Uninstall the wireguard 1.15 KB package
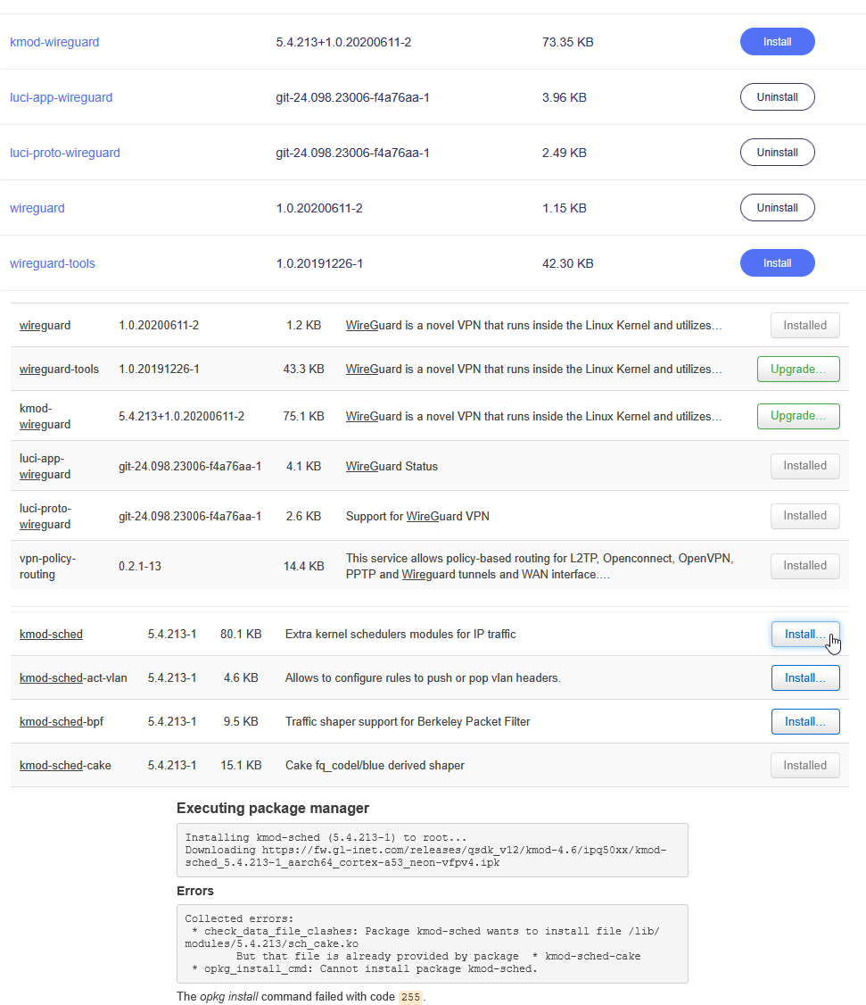 point(777,208)
